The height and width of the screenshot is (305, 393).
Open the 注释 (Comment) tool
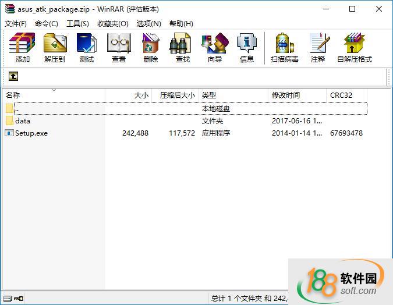pyautogui.click(x=318, y=48)
